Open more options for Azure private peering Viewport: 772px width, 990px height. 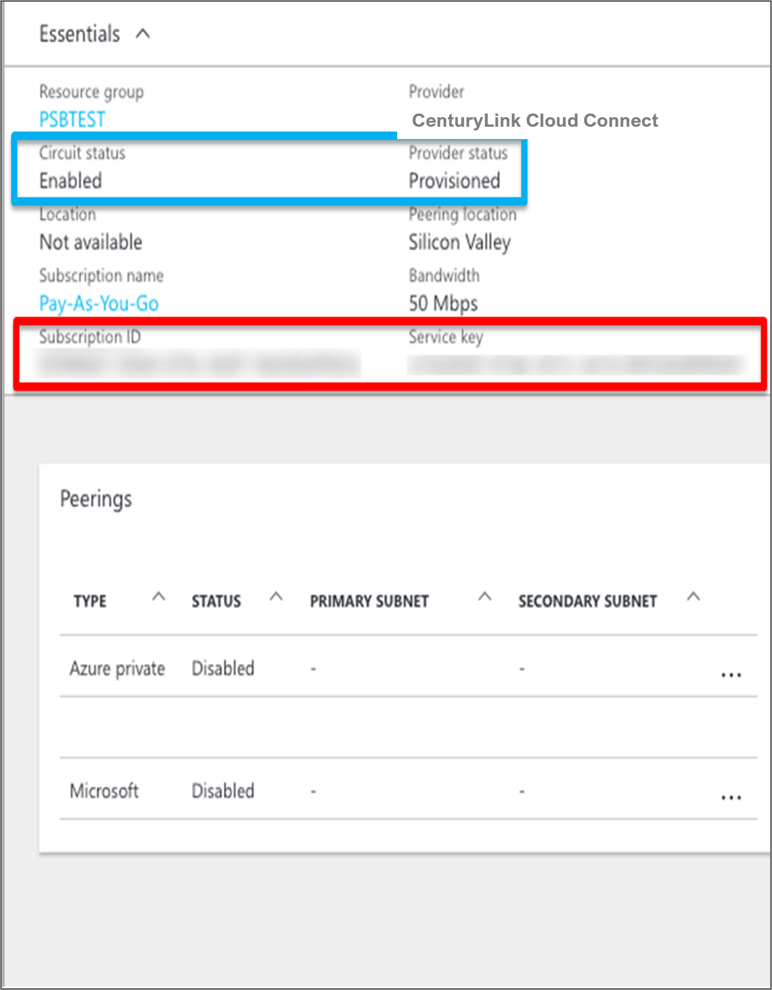731,674
